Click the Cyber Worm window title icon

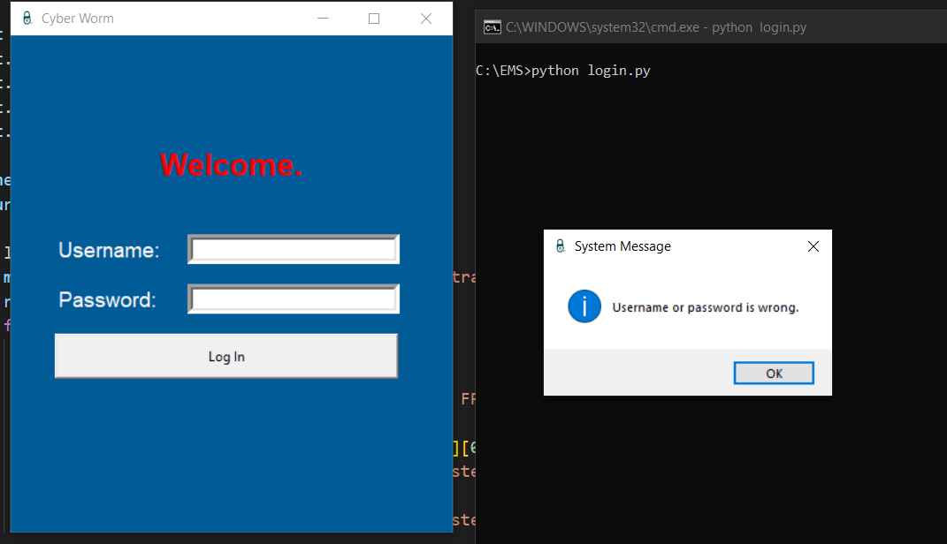pyautogui.click(x=27, y=19)
